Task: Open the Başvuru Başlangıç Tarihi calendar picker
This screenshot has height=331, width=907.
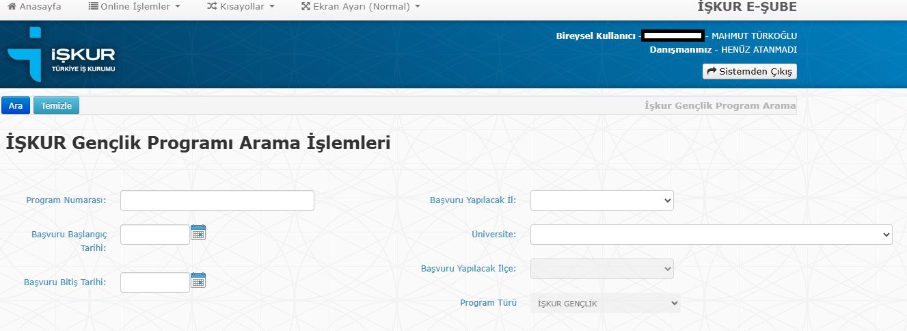Action: (198, 233)
